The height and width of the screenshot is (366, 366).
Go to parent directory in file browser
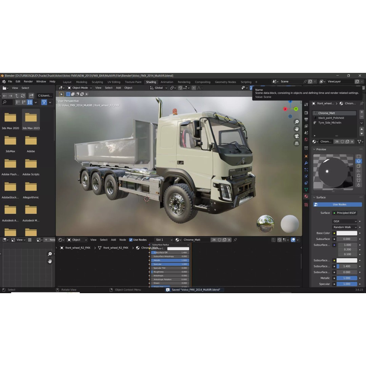(17, 96)
